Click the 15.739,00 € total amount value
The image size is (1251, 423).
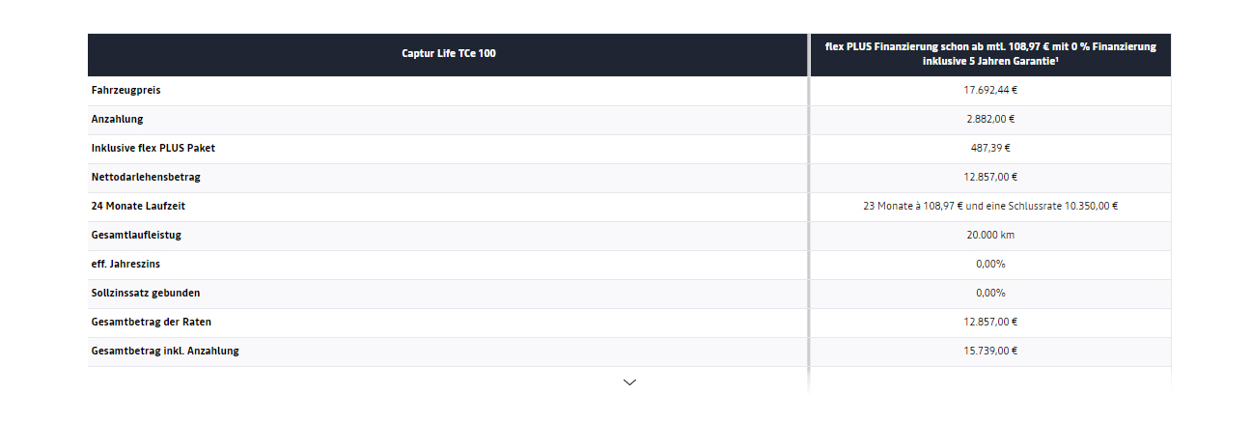tap(990, 352)
